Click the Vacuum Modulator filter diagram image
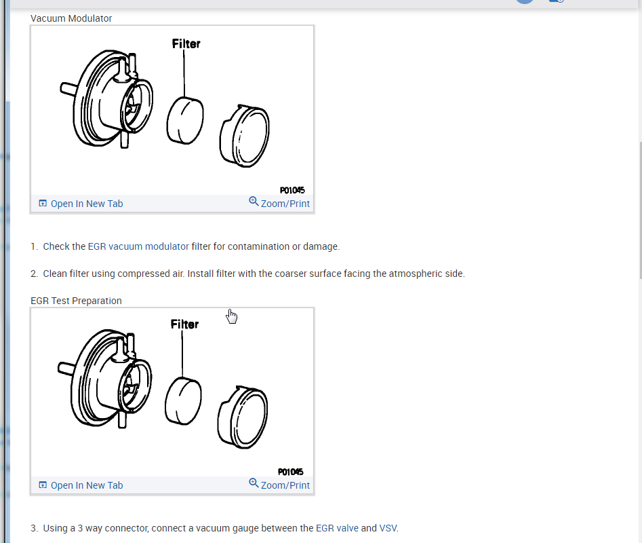The image size is (642, 543). point(172,111)
